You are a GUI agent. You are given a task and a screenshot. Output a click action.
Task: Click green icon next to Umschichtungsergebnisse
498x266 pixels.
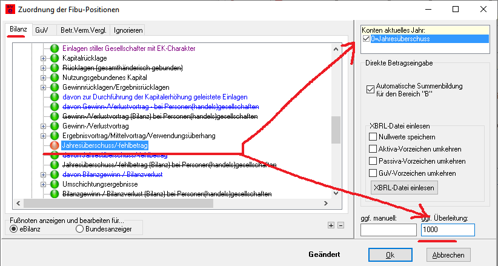pyautogui.click(x=54, y=184)
